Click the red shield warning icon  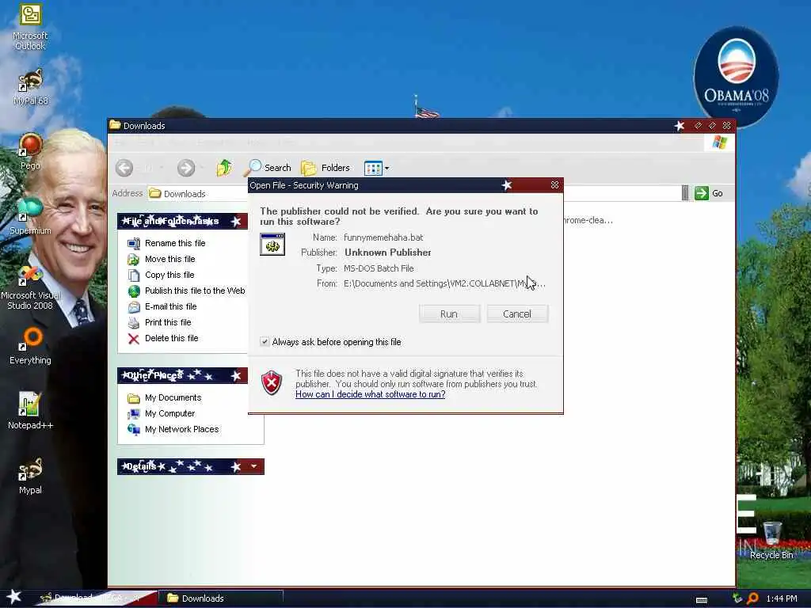272,383
